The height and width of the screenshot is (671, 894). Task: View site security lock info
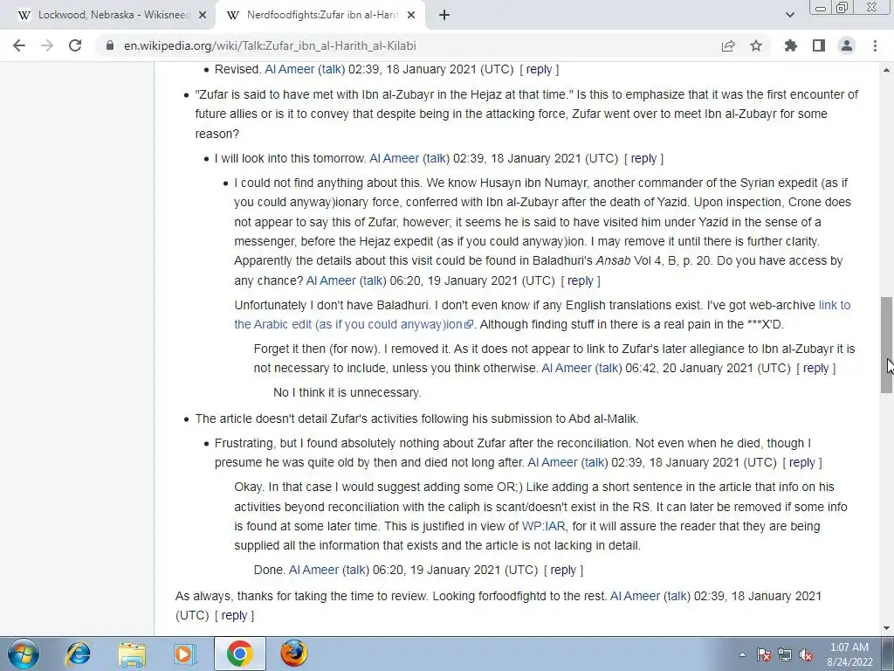click(x=110, y=45)
